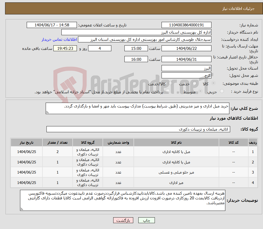Click the resize grip of the شرح کلی نیاز box

[48, 112]
